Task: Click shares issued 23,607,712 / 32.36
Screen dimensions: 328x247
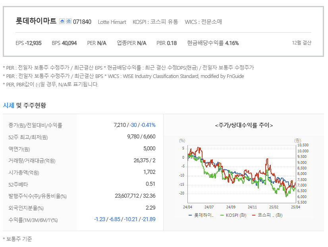Action: (x=135, y=196)
